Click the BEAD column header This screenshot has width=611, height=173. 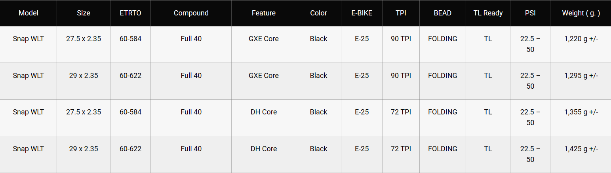click(442, 13)
